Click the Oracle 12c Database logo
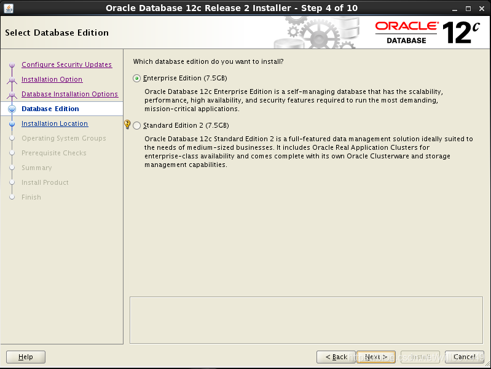Image resolution: width=491 pixels, height=369 pixels. 428,33
